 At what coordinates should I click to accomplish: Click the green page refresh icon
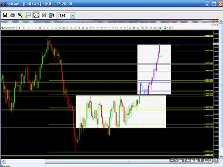[44, 15]
